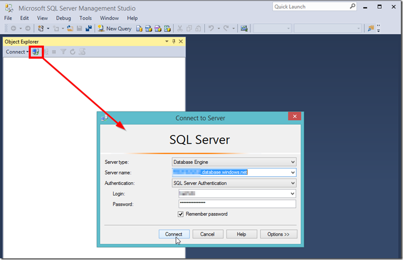This screenshot has height=260, width=403.
Task: Uncheck the Remember password checkbox
Action: 181,214
